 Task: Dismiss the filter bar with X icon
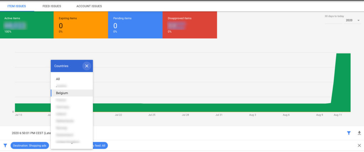(x=359, y=145)
